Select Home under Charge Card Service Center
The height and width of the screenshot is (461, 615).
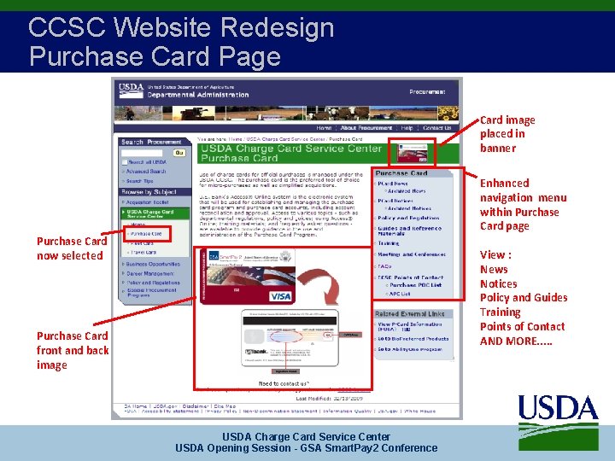138,225
